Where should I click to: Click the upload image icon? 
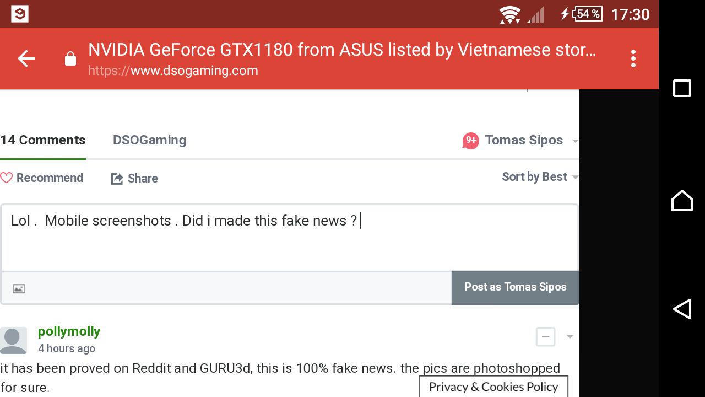click(19, 288)
